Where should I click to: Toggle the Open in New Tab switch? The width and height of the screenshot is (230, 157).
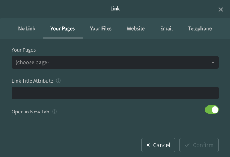coord(212,110)
